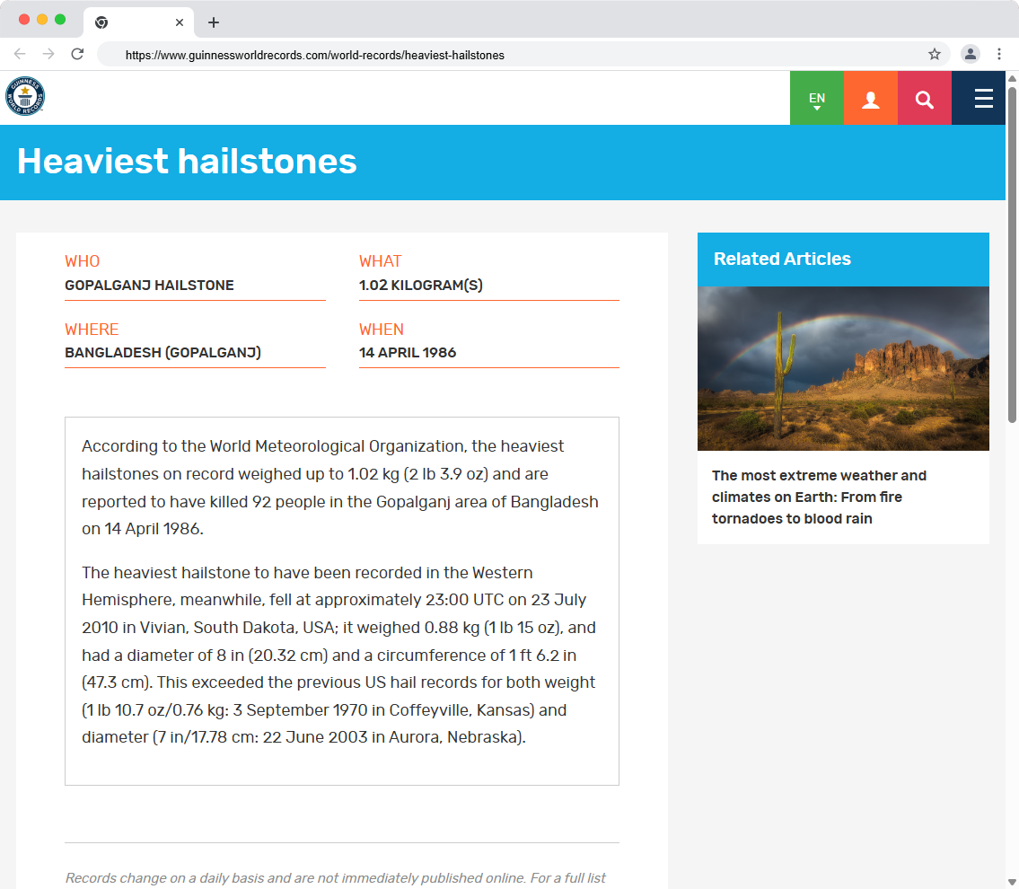This screenshot has height=889, width=1019.
Task: Open the rainbow desert article thumbnail
Action: click(x=843, y=368)
